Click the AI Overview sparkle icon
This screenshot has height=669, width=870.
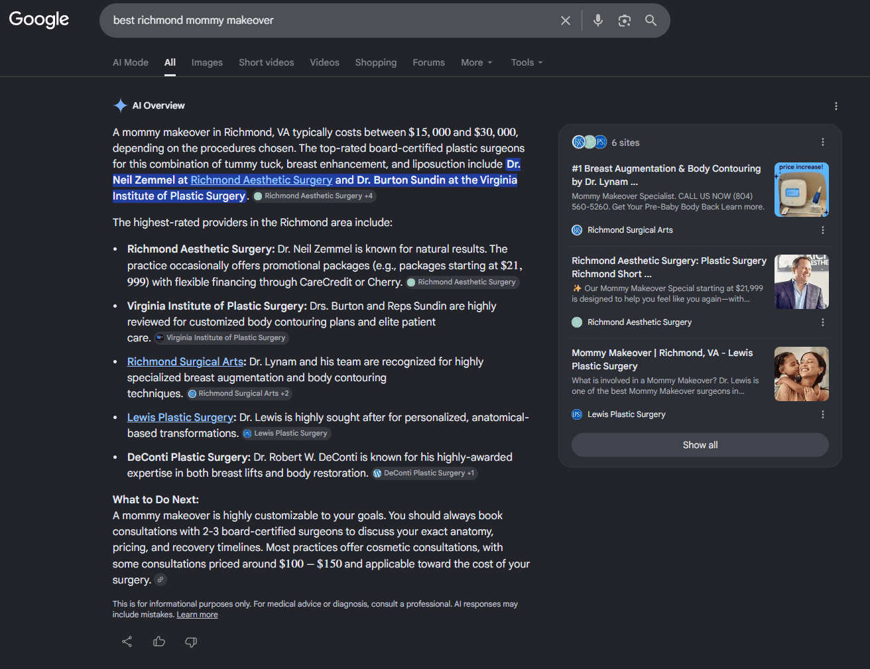(x=120, y=105)
